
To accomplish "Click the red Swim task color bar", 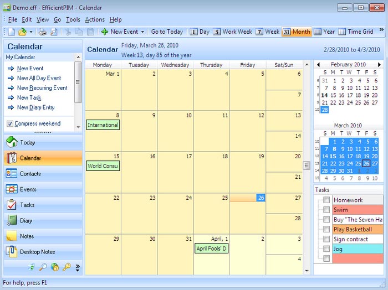I will (358, 210).
